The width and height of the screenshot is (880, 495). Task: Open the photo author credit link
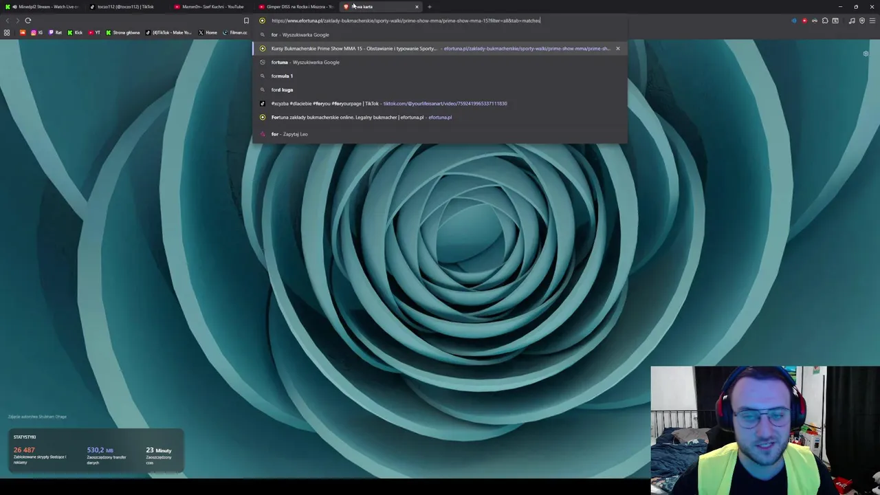37,417
